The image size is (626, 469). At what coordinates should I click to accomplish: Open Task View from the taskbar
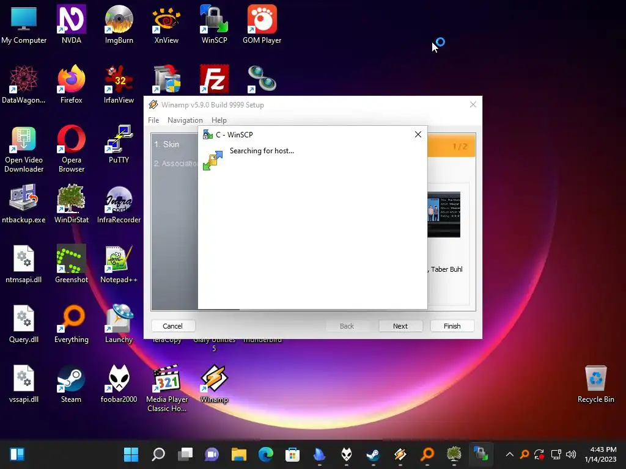[x=185, y=454]
